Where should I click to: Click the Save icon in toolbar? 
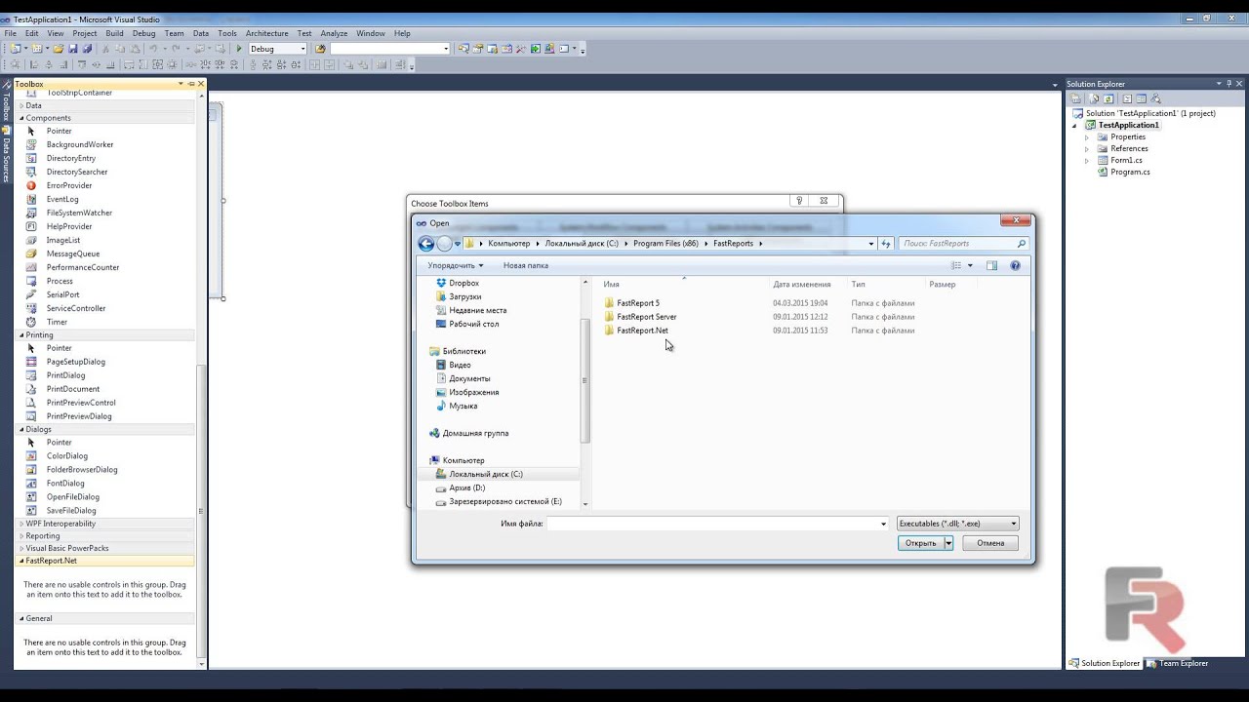point(72,49)
